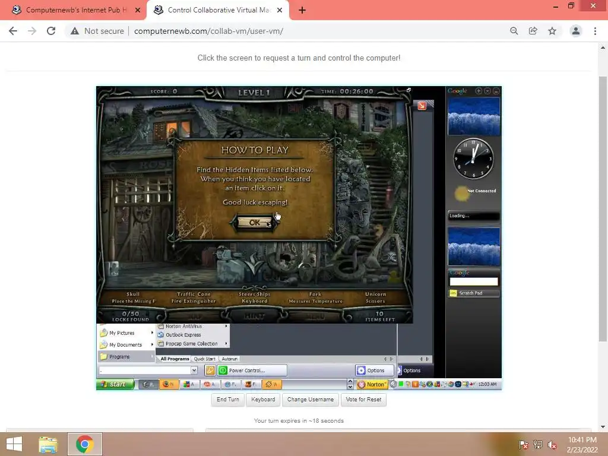Click the top photo gadget in Google sidebar
Screen dimensions: 608x456
474,116
